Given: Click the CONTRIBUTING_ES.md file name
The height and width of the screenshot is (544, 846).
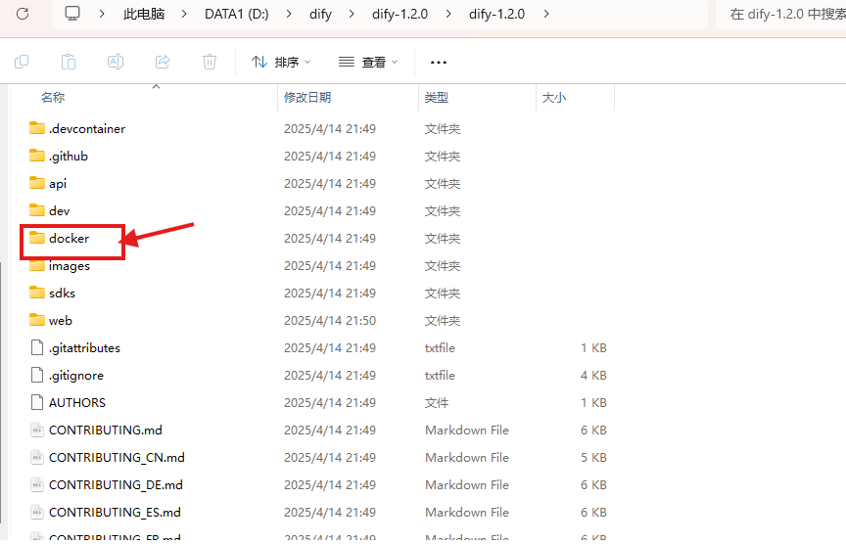Looking at the screenshot, I should (115, 512).
